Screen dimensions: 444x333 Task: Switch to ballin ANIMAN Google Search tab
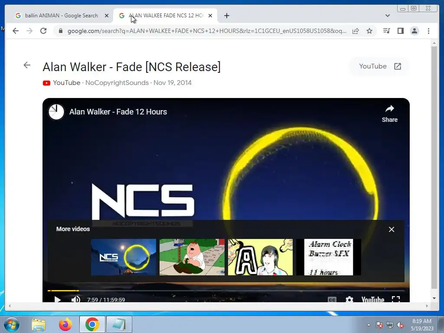tap(61, 16)
